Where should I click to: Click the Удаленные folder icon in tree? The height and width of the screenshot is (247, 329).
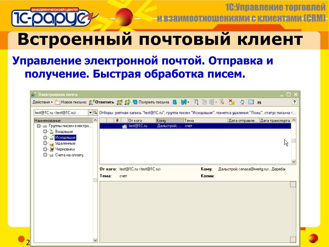coord(51,143)
